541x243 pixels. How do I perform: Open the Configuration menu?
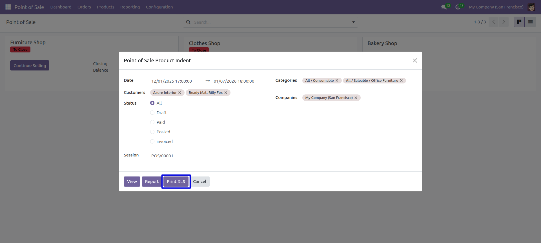click(x=159, y=7)
